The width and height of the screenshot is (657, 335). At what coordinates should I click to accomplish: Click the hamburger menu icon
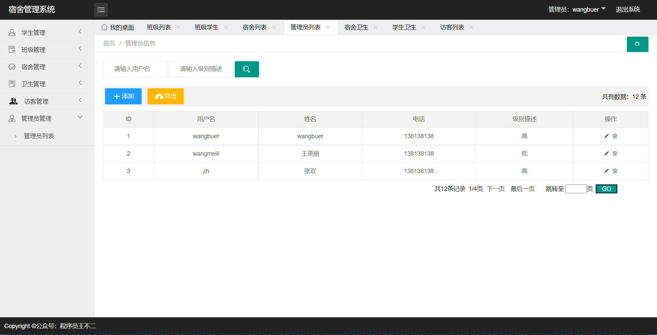point(101,10)
